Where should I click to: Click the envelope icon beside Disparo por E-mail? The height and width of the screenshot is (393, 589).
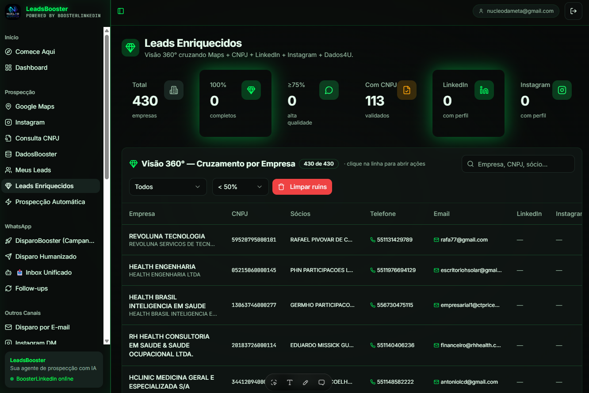(8, 327)
